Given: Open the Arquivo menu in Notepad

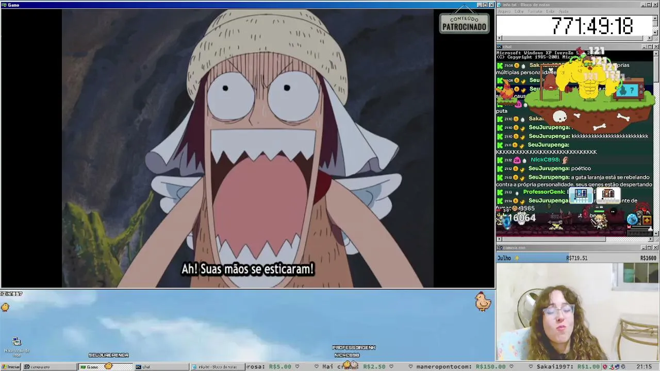Looking at the screenshot, I should coord(504,11).
